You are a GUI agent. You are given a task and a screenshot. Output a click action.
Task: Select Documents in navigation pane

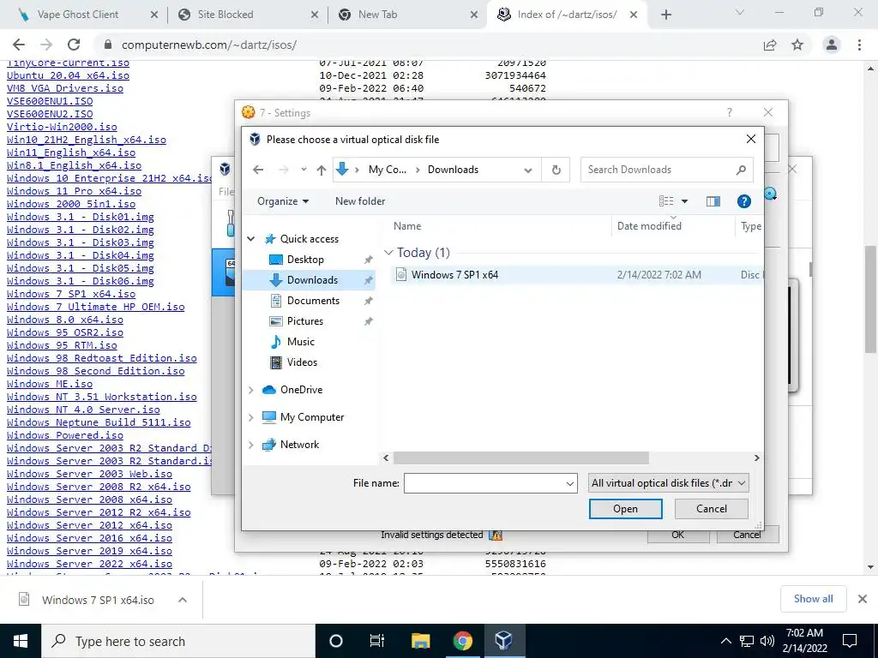coord(313,301)
